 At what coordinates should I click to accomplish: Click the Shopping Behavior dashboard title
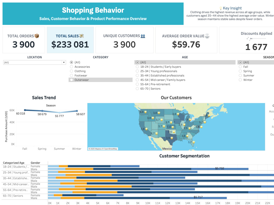93,10
